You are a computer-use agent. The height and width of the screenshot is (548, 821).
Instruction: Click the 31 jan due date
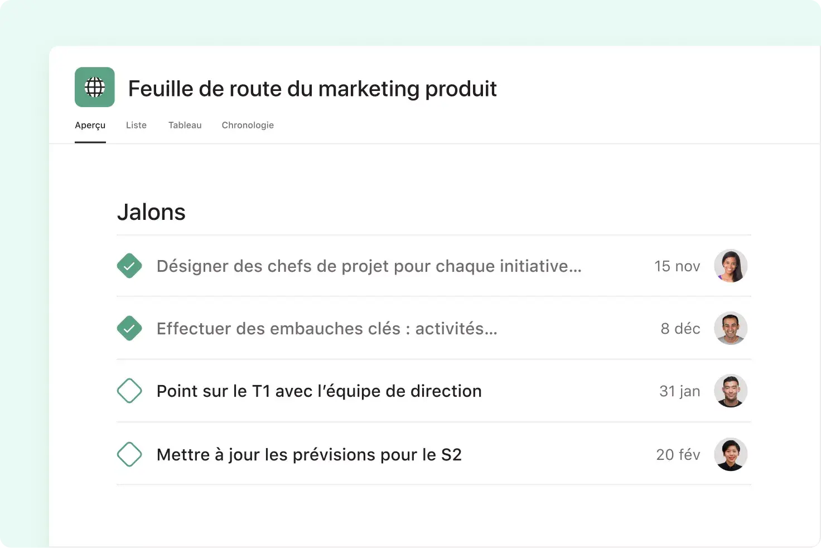tap(680, 391)
